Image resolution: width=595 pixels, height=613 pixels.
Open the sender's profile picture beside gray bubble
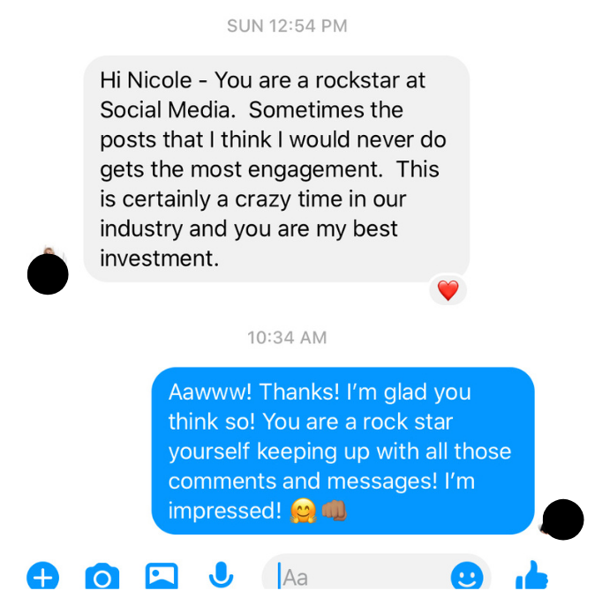(x=48, y=273)
